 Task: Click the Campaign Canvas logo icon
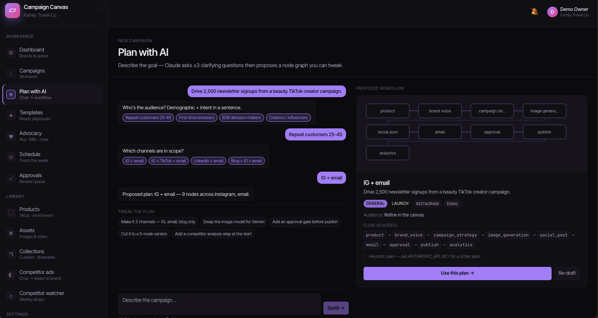12,11
